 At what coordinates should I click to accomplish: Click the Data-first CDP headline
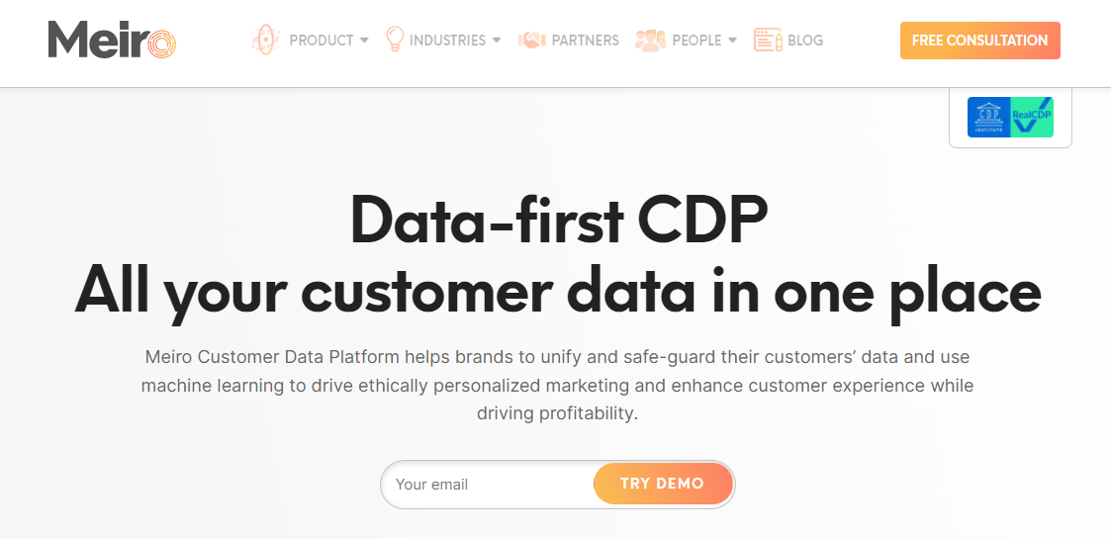tap(558, 221)
